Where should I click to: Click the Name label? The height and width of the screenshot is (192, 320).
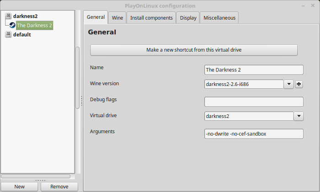coord(97,68)
